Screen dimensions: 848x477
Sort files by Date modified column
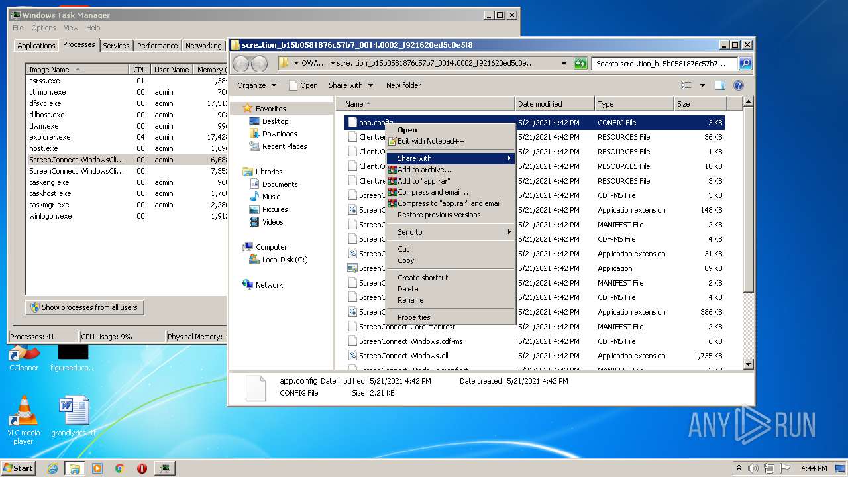[555, 104]
